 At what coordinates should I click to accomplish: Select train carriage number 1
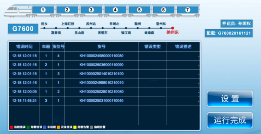[43, 10]
